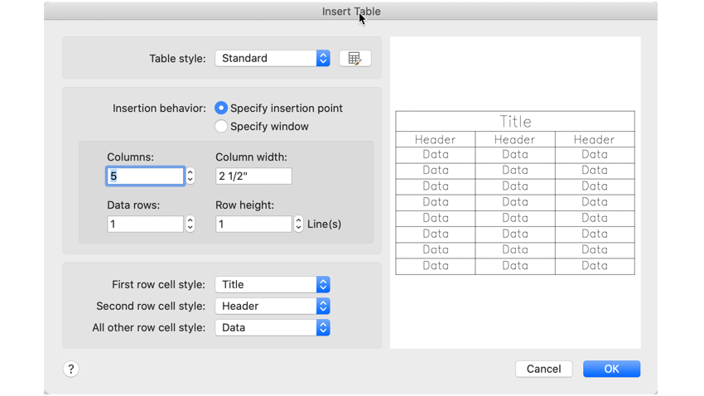
Task: Click the Insert Table title bar
Action: [x=351, y=11]
